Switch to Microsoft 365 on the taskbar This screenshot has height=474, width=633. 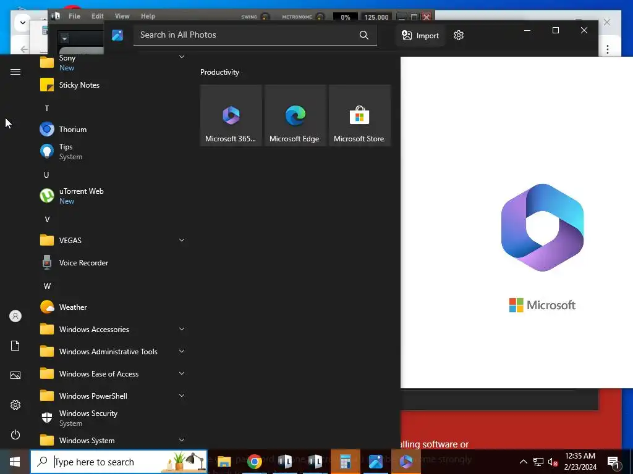coord(406,462)
